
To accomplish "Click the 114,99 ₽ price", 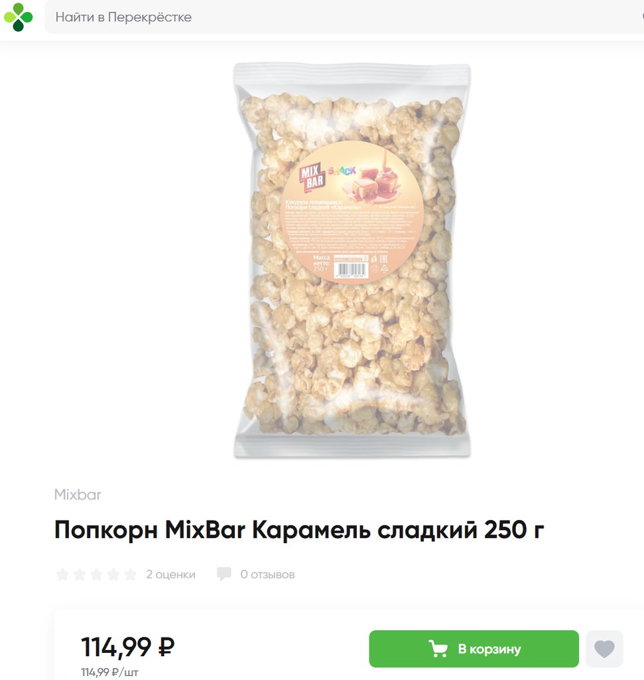I will coord(128,647).
